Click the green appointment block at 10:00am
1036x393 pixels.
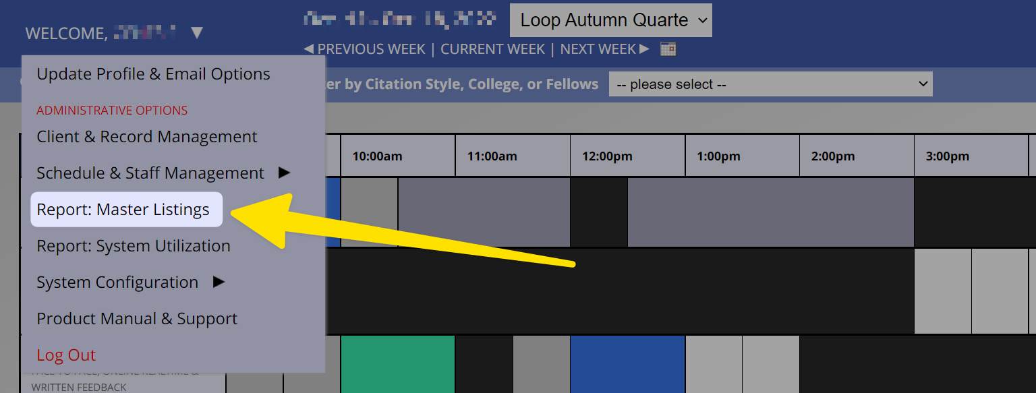[x=398, y=364]
